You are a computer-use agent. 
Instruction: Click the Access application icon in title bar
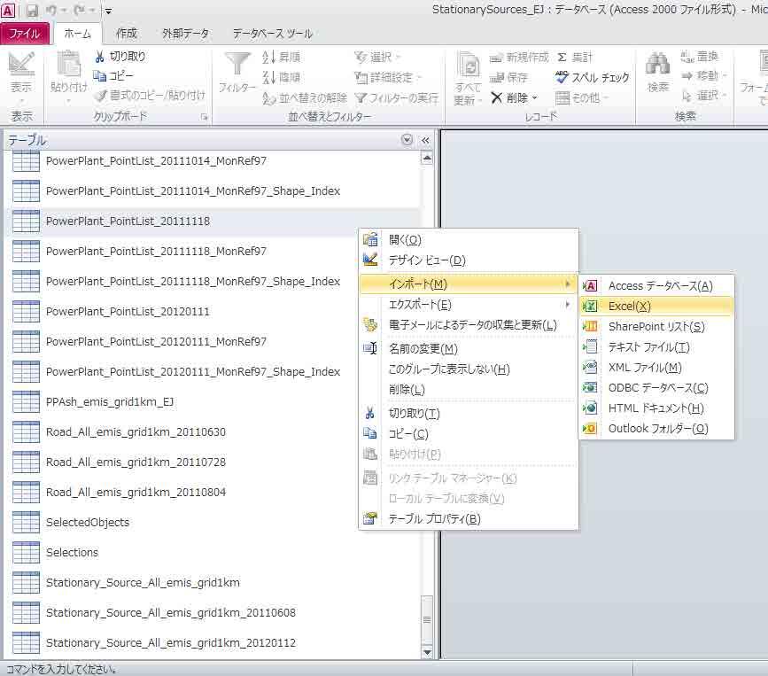point(8,10)
